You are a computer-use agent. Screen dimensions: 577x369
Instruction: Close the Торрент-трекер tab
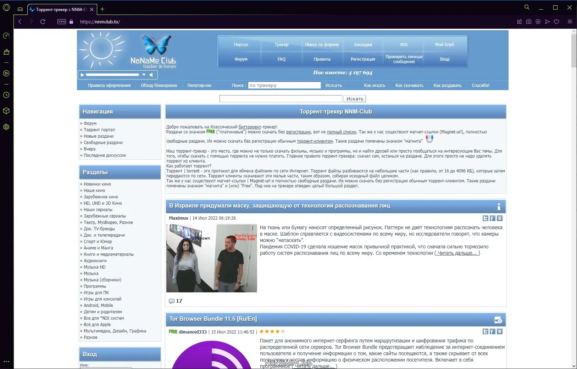91,10
